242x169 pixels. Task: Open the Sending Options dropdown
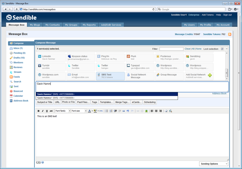click(214, 164)
